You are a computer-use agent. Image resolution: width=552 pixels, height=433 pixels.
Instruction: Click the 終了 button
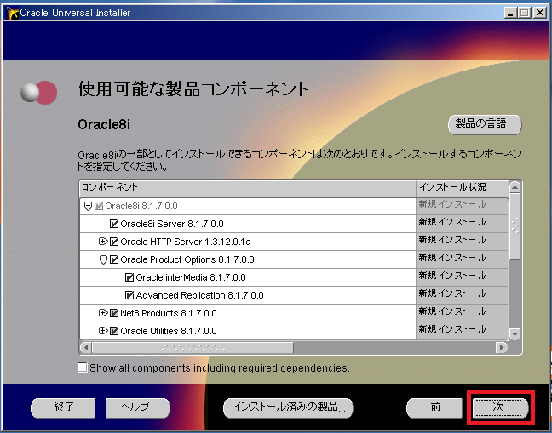click(x=63, y=408)
